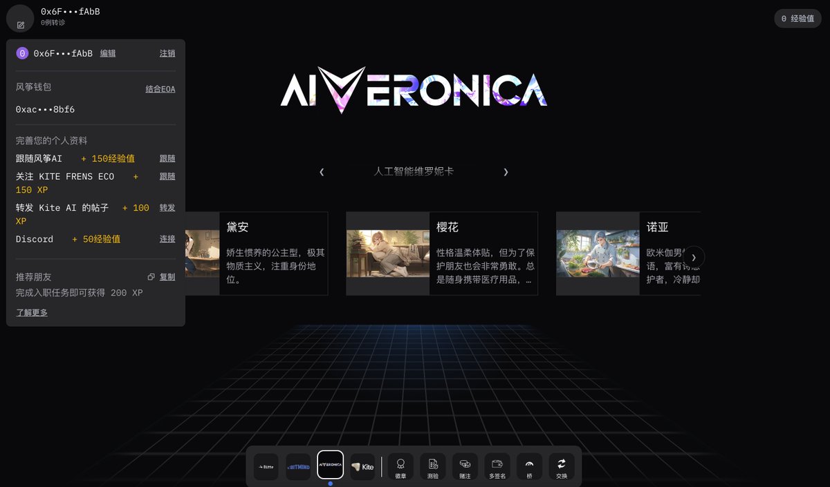Click 转发 for the Kite AI post

pyautogui.click(x=167, y=207)
